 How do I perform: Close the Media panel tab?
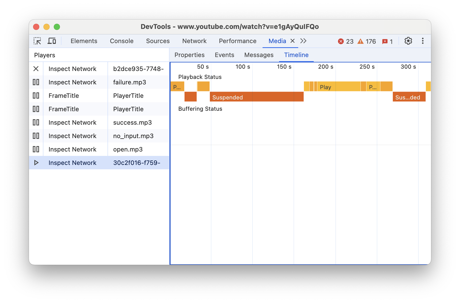pos(292,41)
